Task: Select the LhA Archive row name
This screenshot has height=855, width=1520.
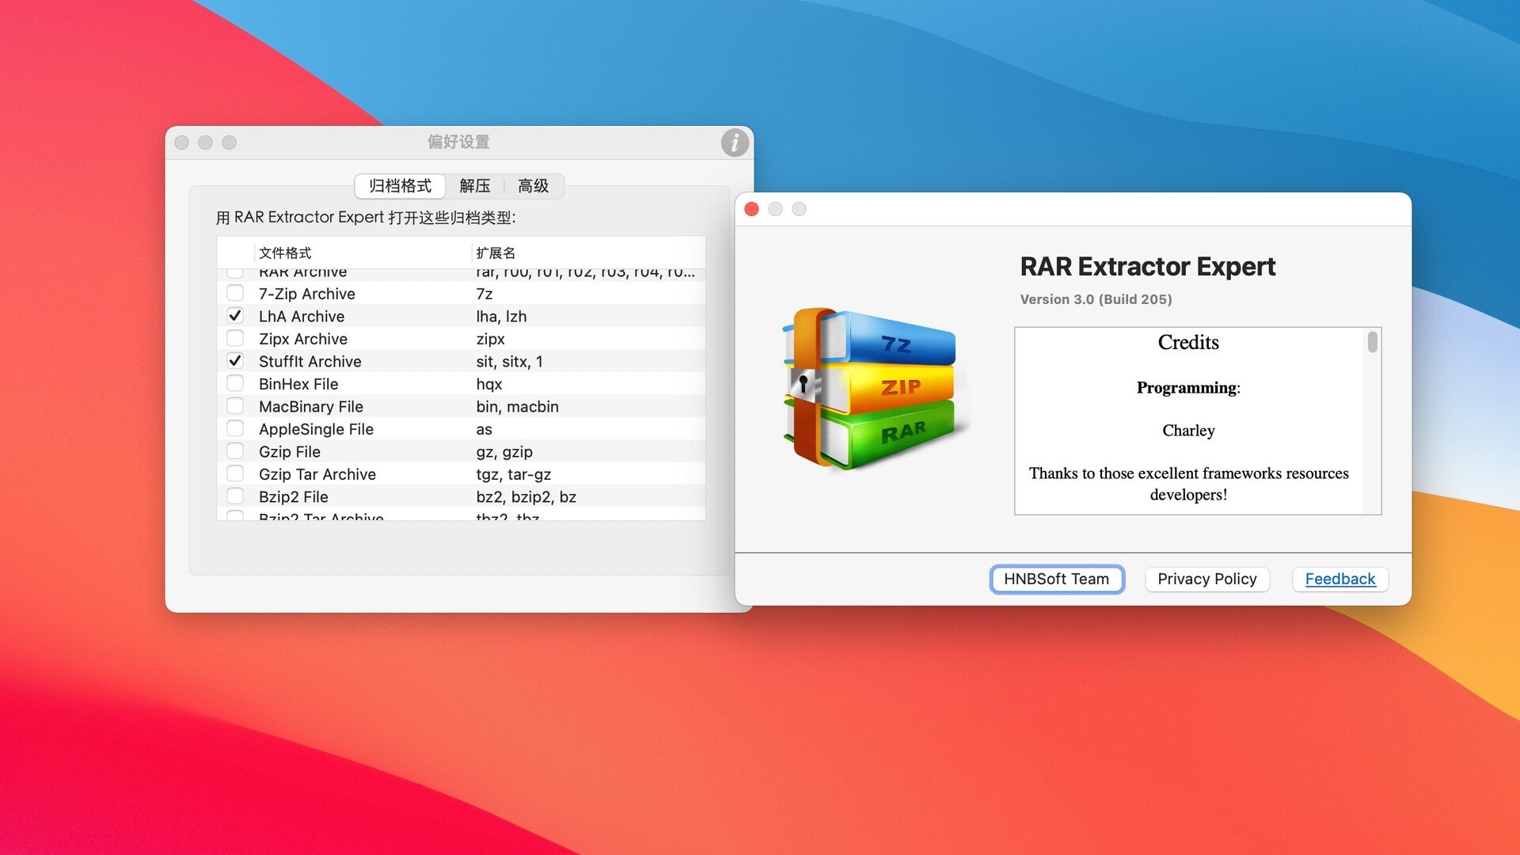Action: tap(302, 316)
